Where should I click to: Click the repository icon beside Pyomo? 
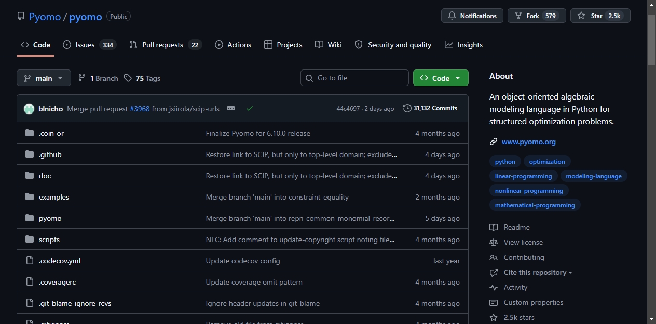(21, 16)
